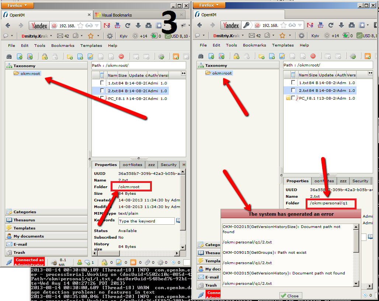
Task: Expand the Categories panel in left sidebar
Action: [25, 212]
